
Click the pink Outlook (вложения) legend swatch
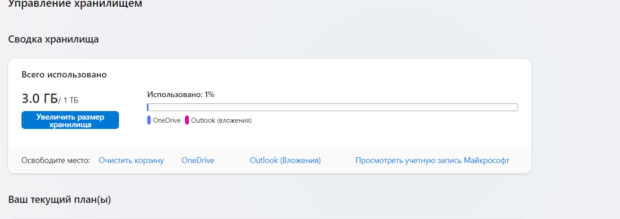187,120
